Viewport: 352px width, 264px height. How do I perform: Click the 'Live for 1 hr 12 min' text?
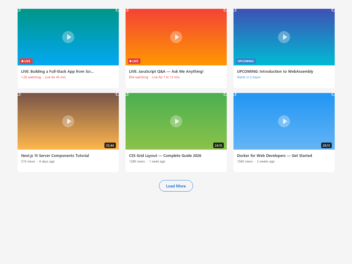click(x=166, y=77)
